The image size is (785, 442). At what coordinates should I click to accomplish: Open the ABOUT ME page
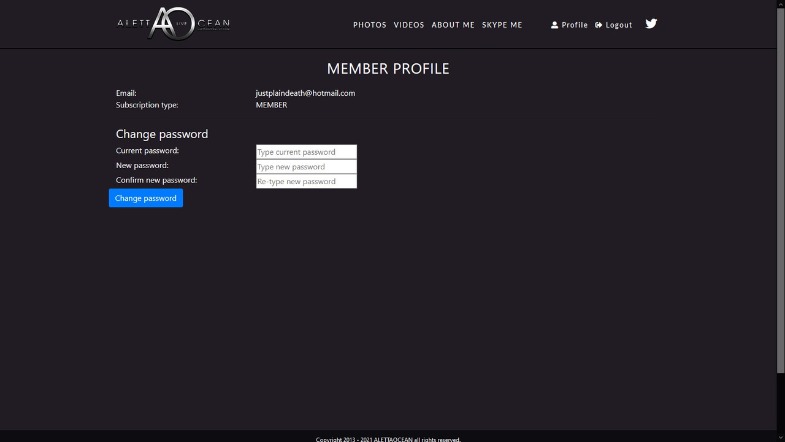(453, 25)
